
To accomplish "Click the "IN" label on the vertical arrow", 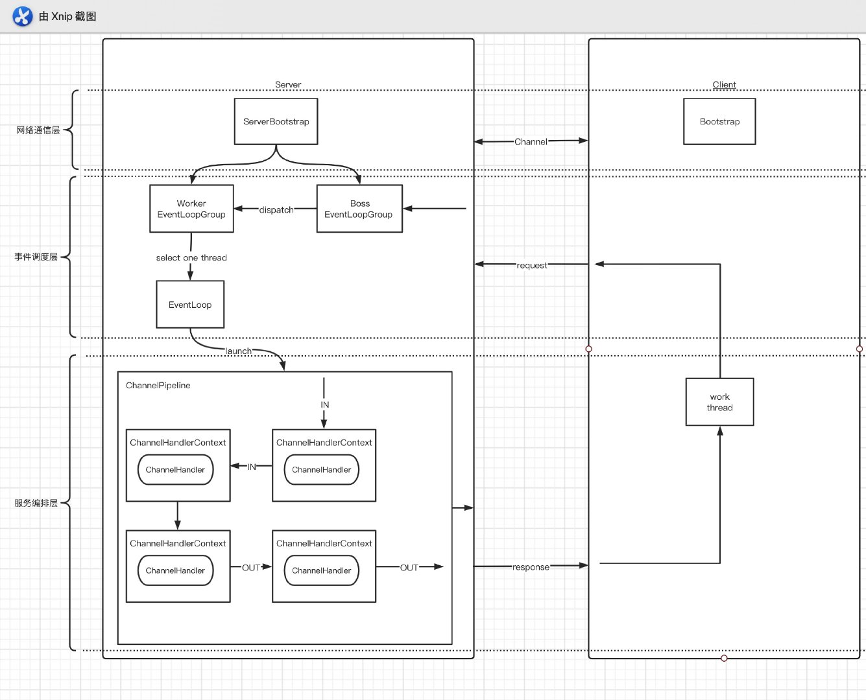I will coord(325,405).
